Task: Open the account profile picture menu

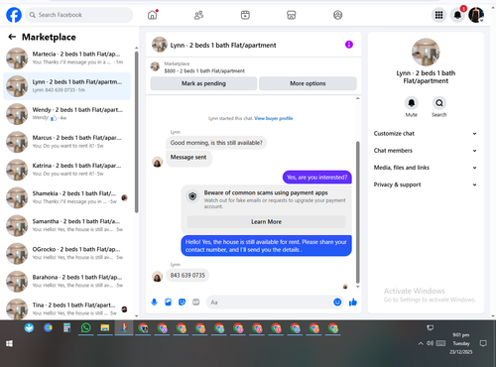Action: (476, 15)
